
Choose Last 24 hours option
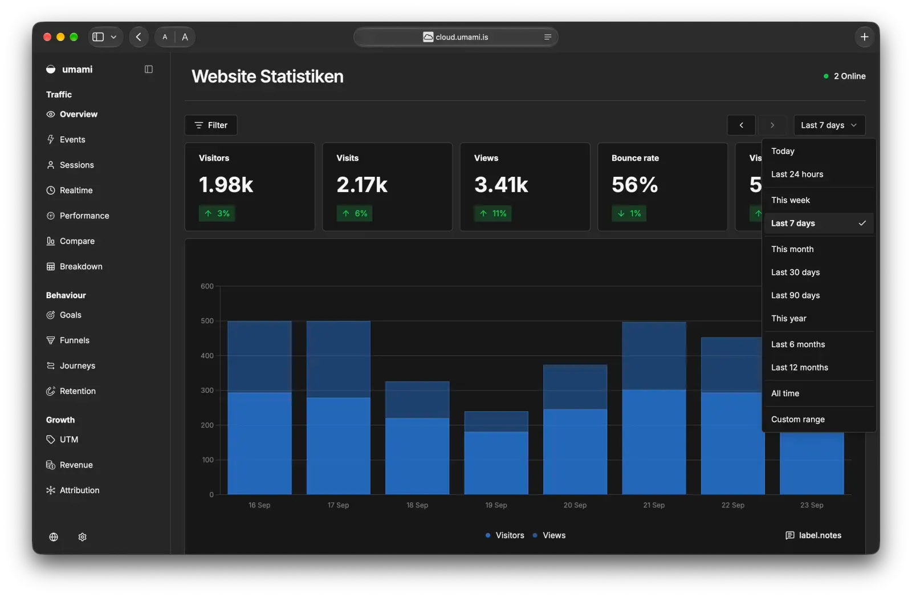819,174
